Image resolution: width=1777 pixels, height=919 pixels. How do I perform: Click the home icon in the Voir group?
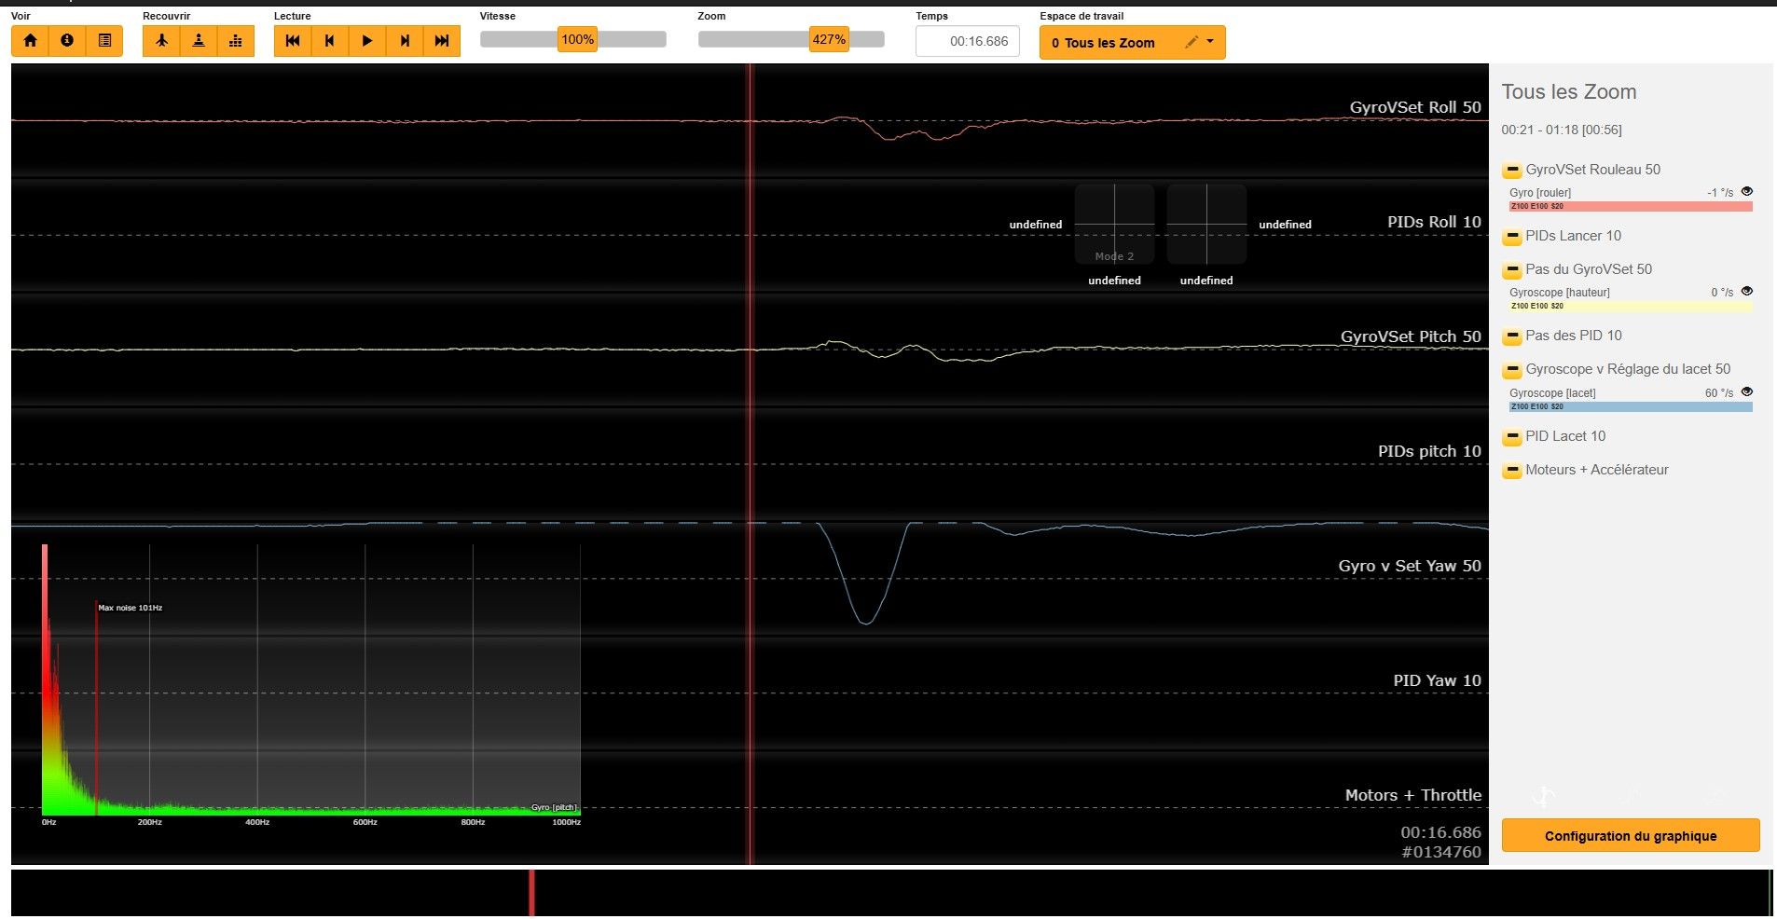pyautogui.click(x=31, y=41)
